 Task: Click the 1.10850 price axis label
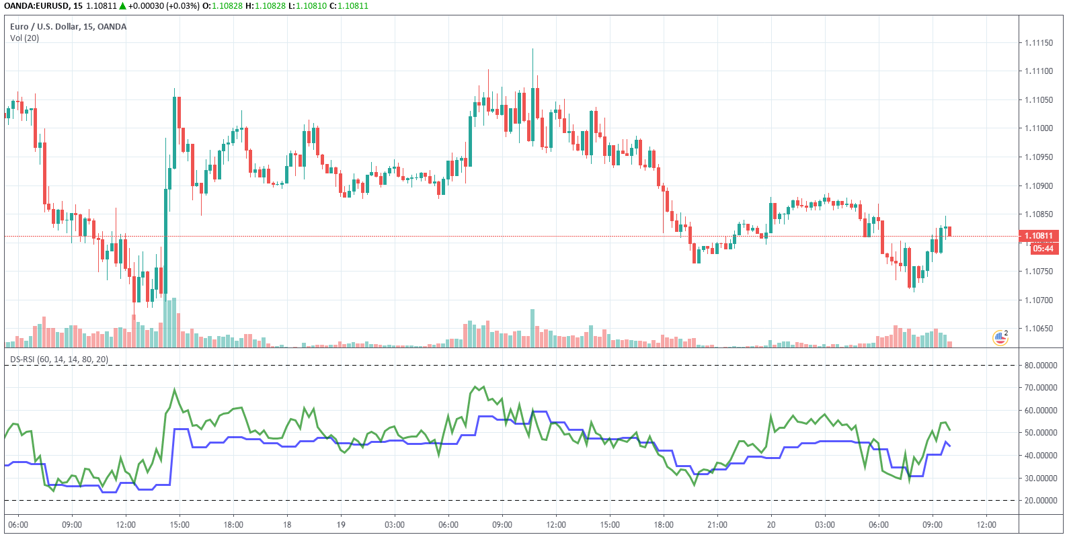pyautogui.click(x=1039, y=214)
